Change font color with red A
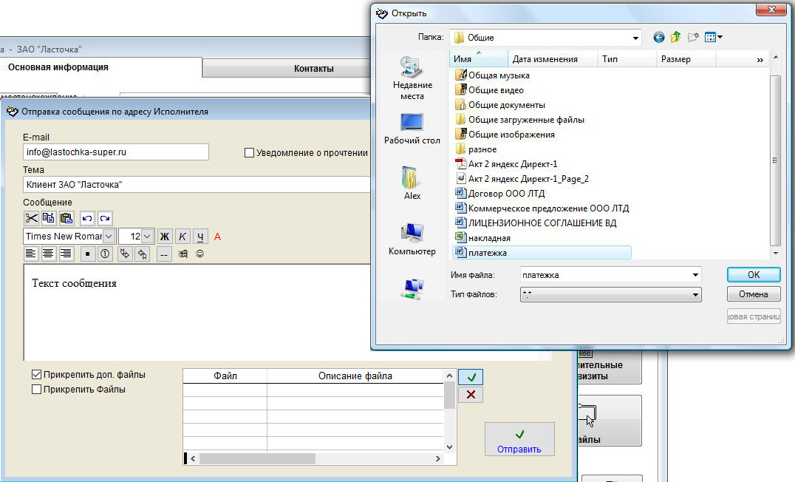Image resolution: width=795 pixels, height=482 pixels. pyautogui.click(x=217, y=237)
